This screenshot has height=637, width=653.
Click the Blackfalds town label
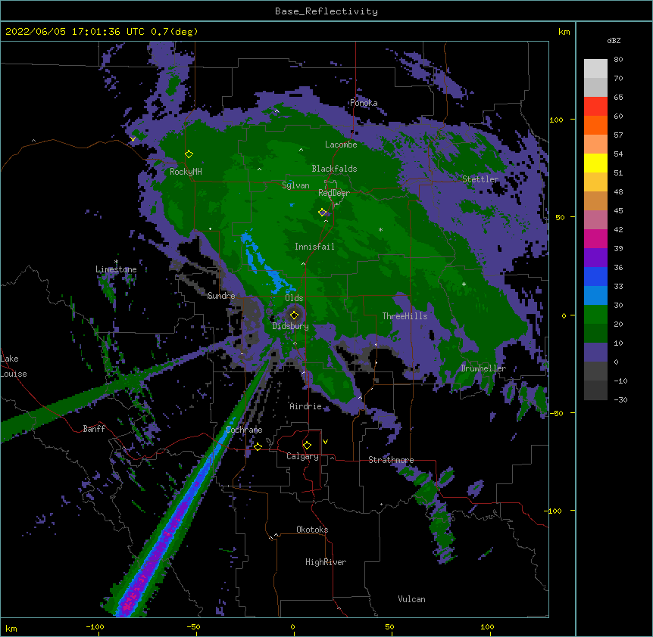click(334, 169)
